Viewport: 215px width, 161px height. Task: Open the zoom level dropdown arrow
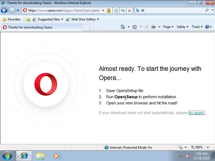(x=208, y=147)
